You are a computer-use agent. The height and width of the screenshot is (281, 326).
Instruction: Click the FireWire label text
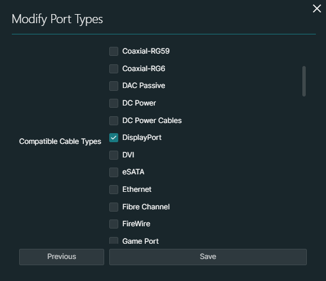coord(136,223)
